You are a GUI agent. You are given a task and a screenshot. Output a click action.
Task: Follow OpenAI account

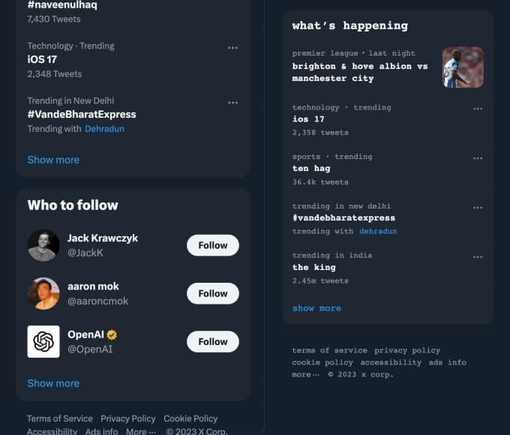212,341
